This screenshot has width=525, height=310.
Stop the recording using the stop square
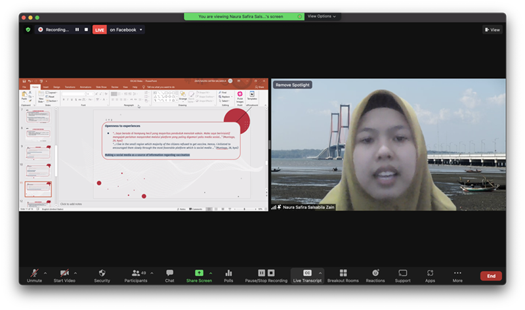pos(86,30)
